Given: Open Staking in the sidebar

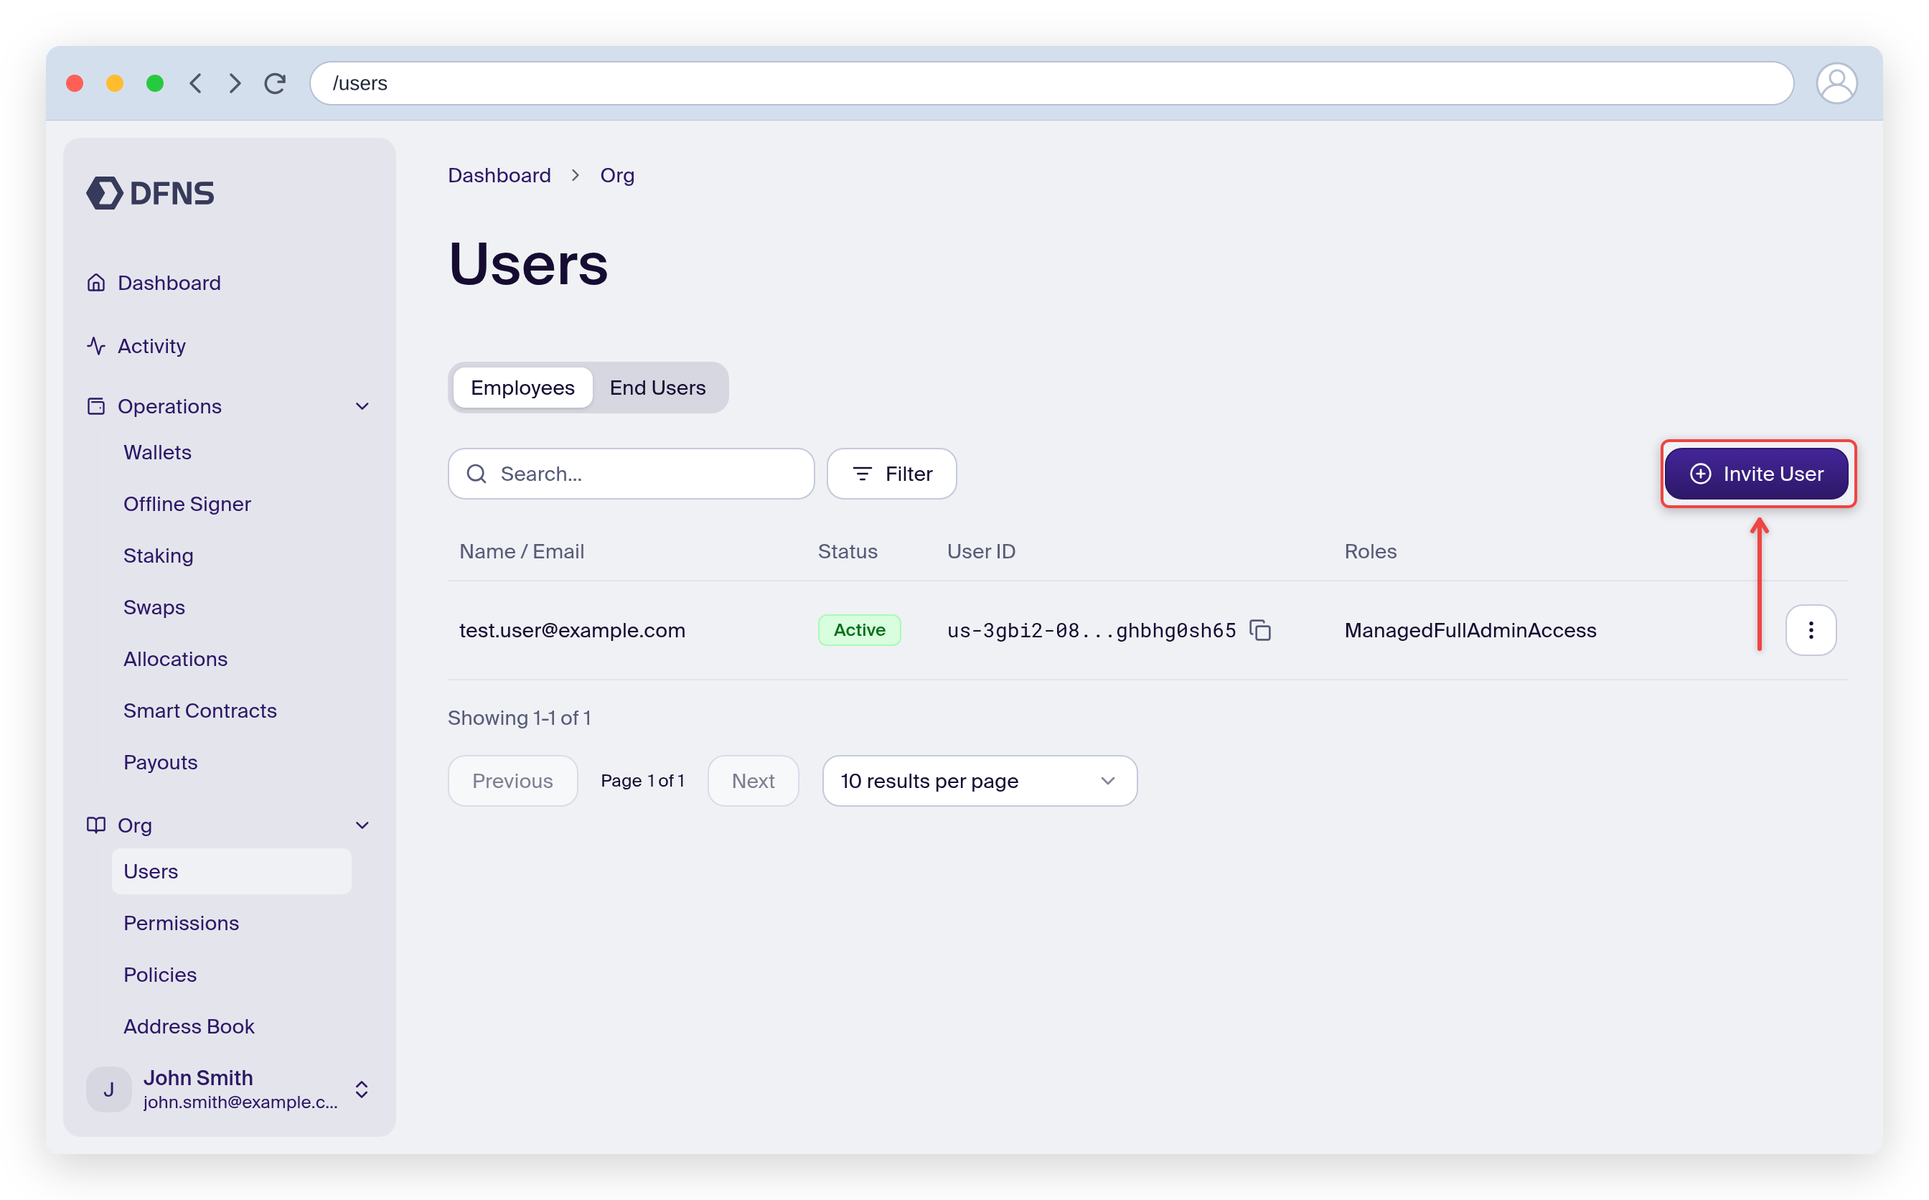Looking at the screenshot, I should (158, 556).
